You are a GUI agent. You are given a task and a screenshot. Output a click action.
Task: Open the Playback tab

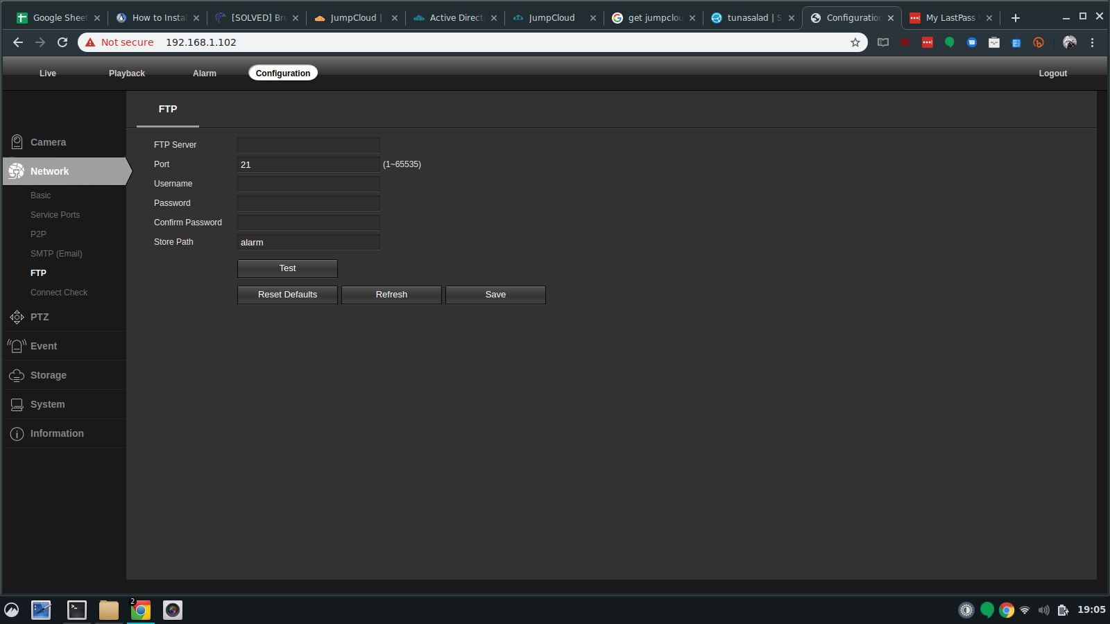tap(127, 73)
